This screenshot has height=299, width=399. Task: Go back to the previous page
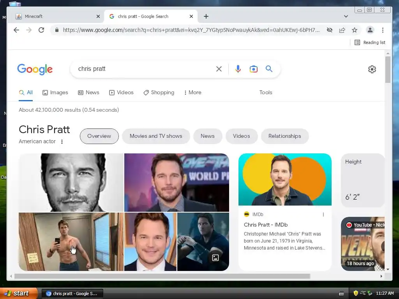tap(16, 30)
